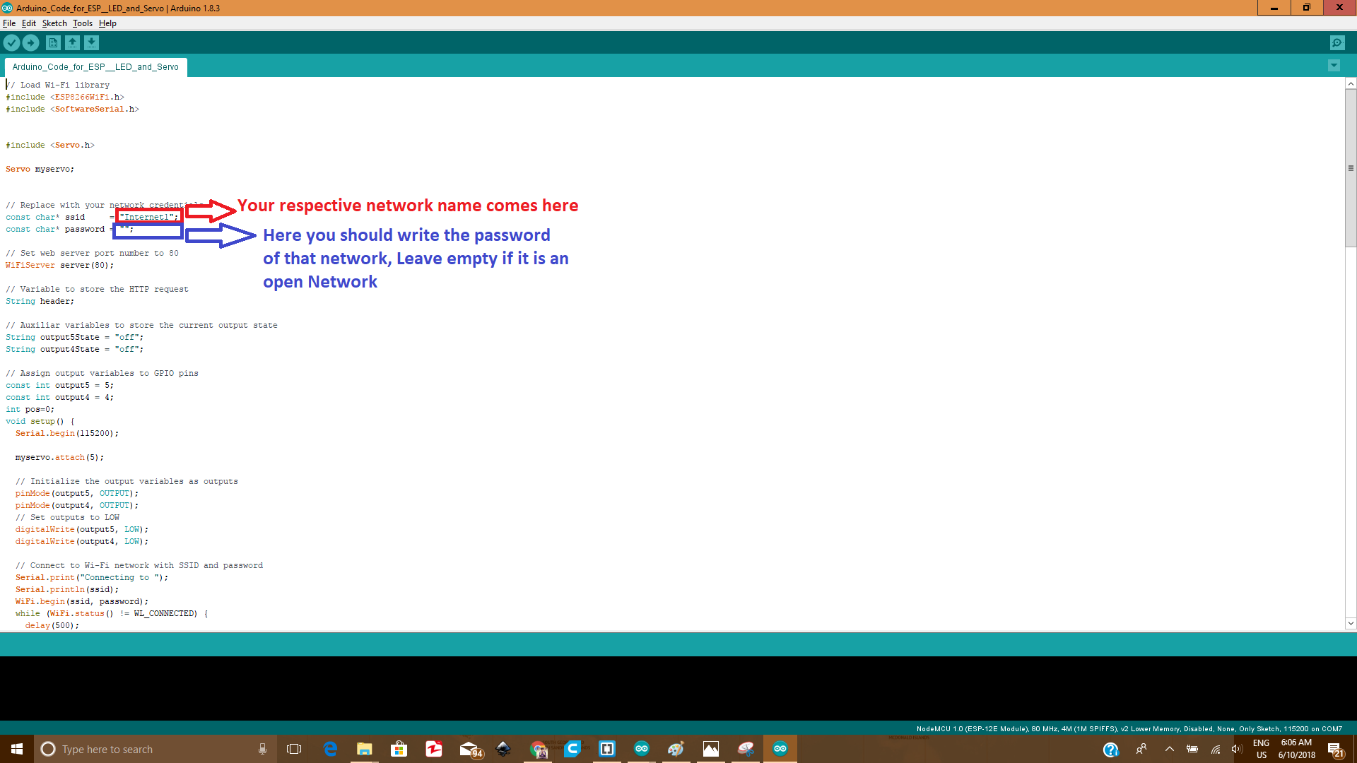The width and height of the screenshot is (1357, 763).
Task: Click the Windows Start button
Action: click(17, 749)
